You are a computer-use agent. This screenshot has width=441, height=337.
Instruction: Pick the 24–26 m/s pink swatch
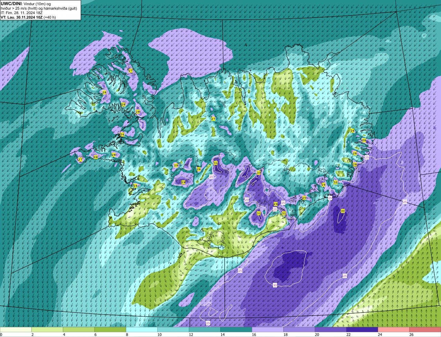point(394,330)
